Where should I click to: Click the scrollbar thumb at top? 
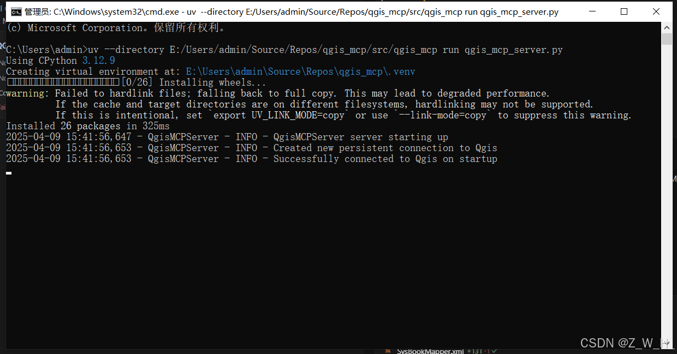click(667, 39)
